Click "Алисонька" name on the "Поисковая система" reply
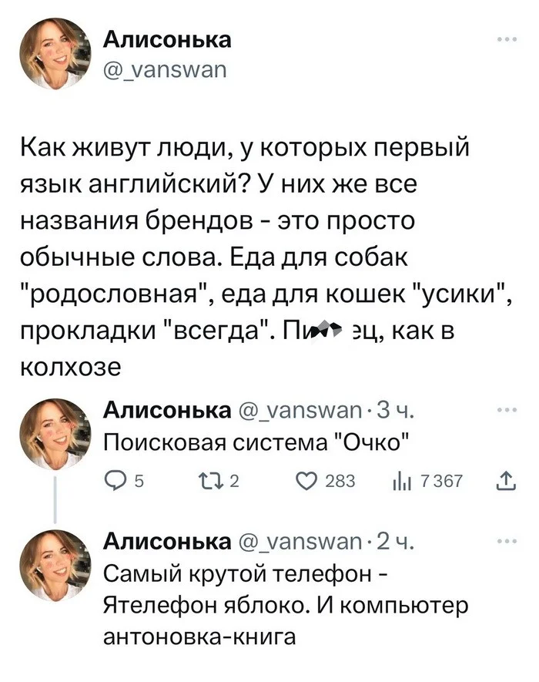The image size is (539, 682). point(166,411)
